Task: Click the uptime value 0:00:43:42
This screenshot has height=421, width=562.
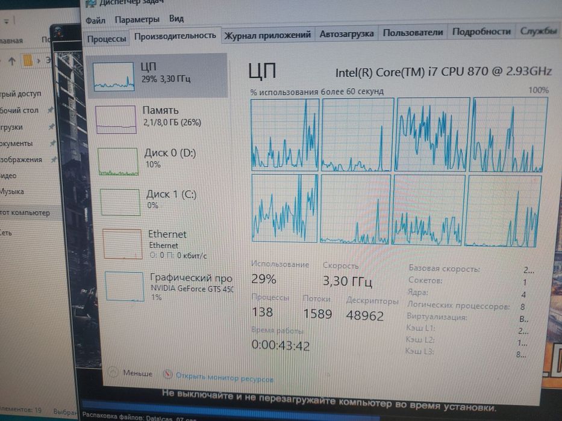Action: [280, 345]
